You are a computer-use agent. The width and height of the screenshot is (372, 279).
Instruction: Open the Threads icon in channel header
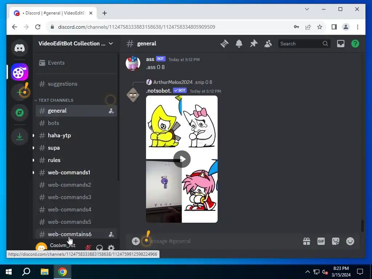tap(224, 44)
